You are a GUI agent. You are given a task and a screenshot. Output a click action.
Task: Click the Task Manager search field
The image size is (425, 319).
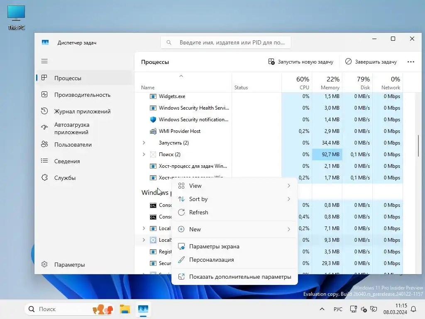[x=226, y=43]
